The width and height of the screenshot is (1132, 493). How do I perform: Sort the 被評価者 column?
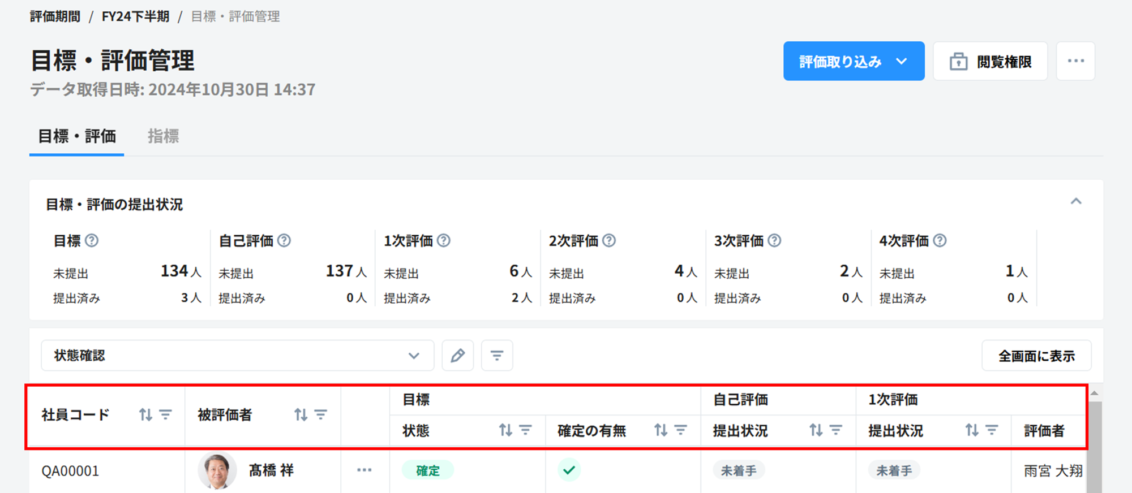pyautogui.click(x=301, y=415)
